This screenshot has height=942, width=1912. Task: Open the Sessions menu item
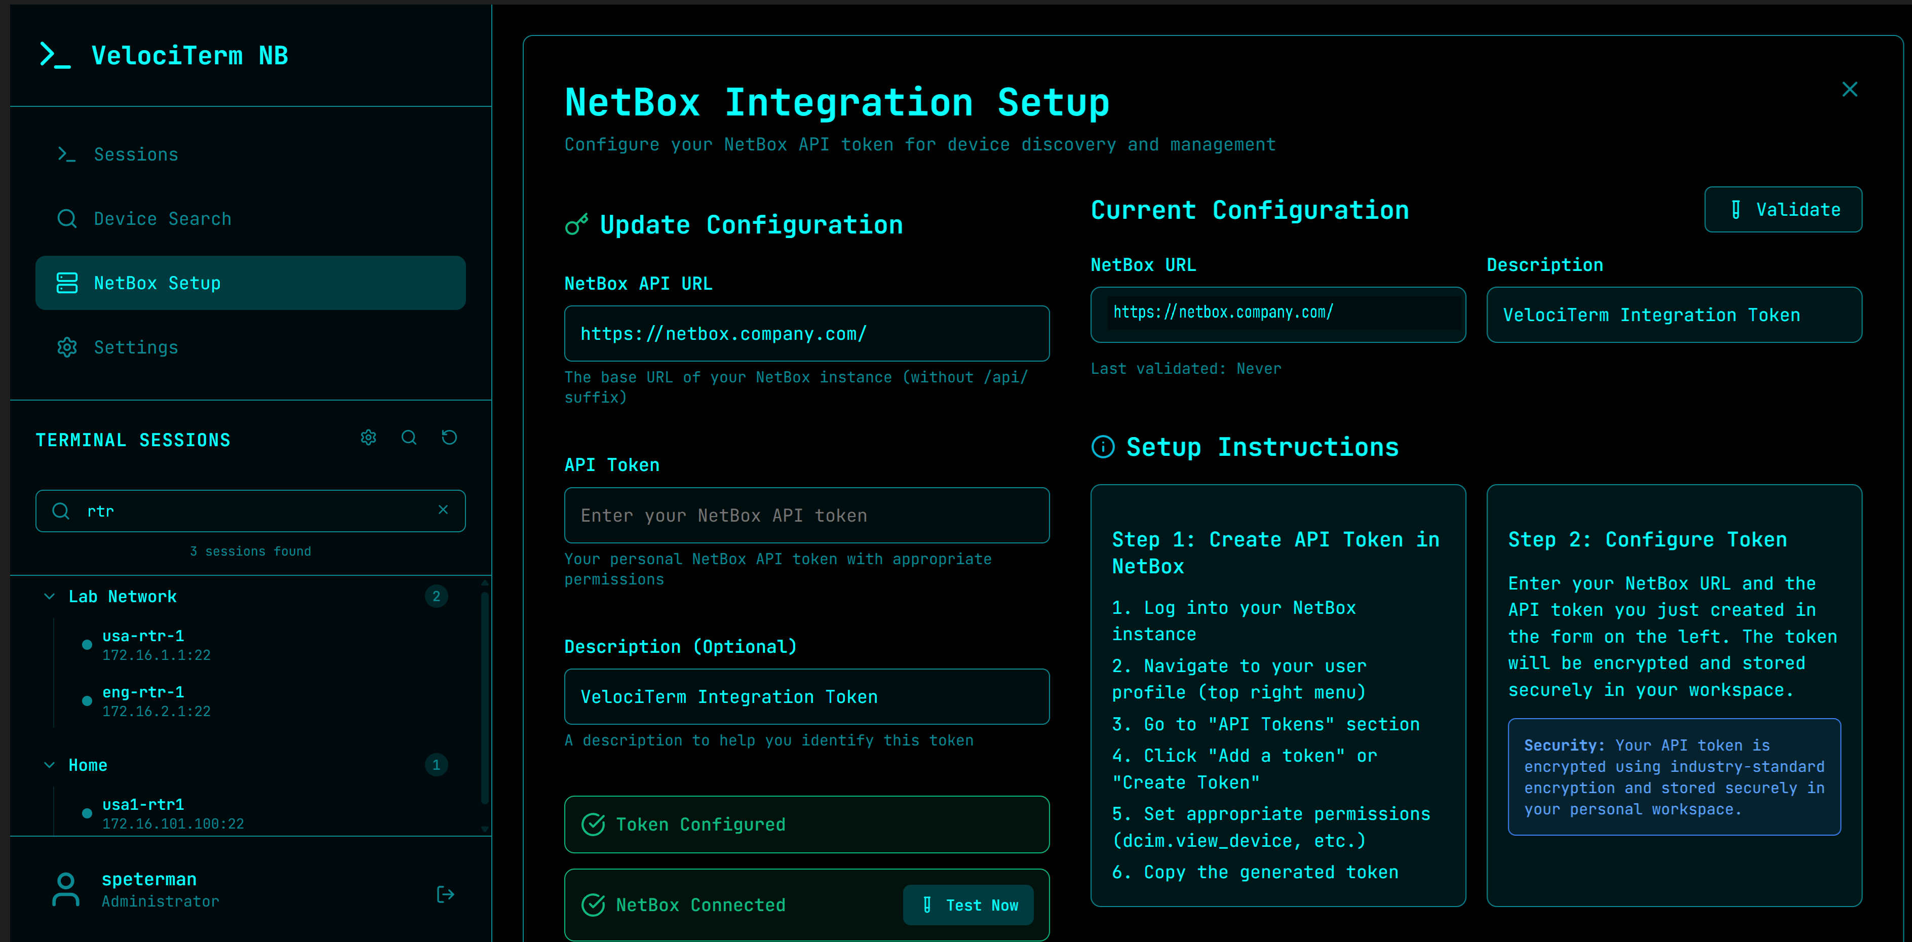tap(136, 154)
